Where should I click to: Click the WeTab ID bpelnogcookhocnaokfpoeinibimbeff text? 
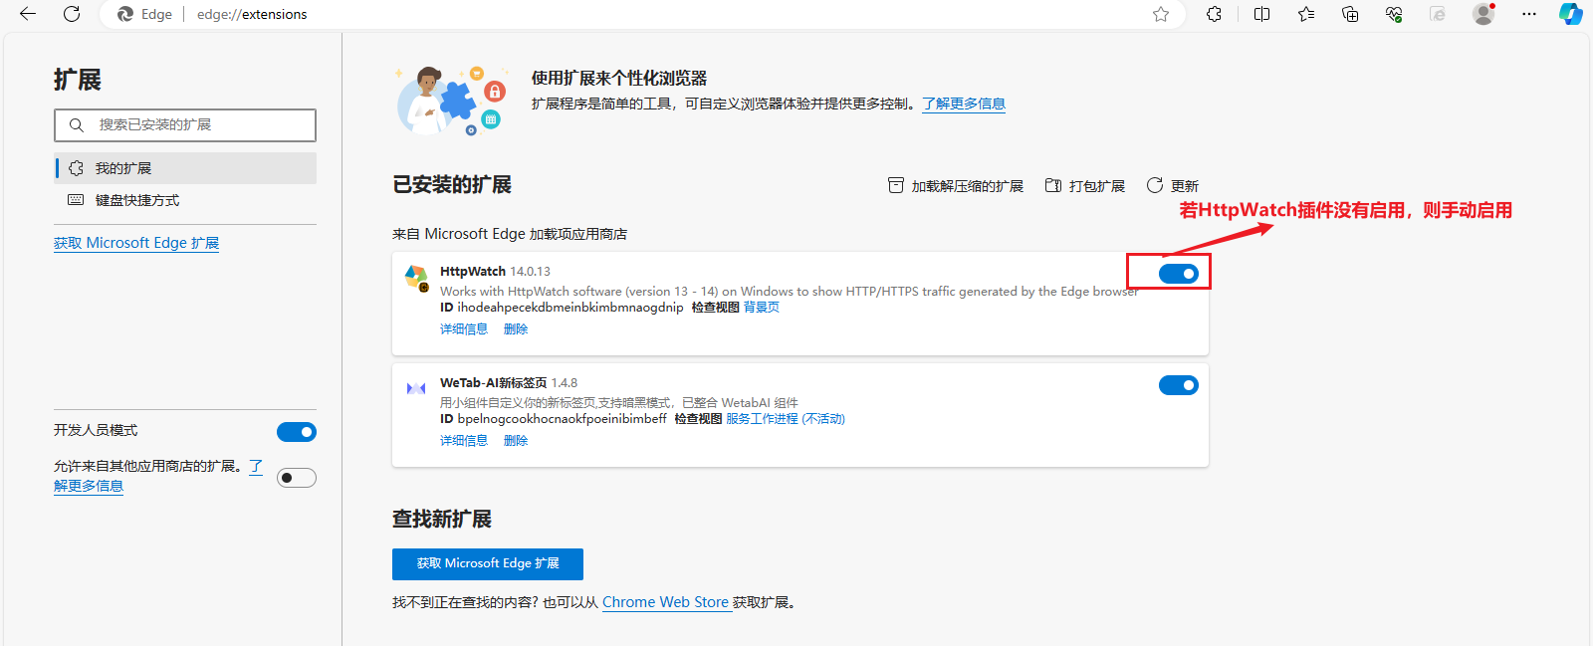tap(563, 419)
